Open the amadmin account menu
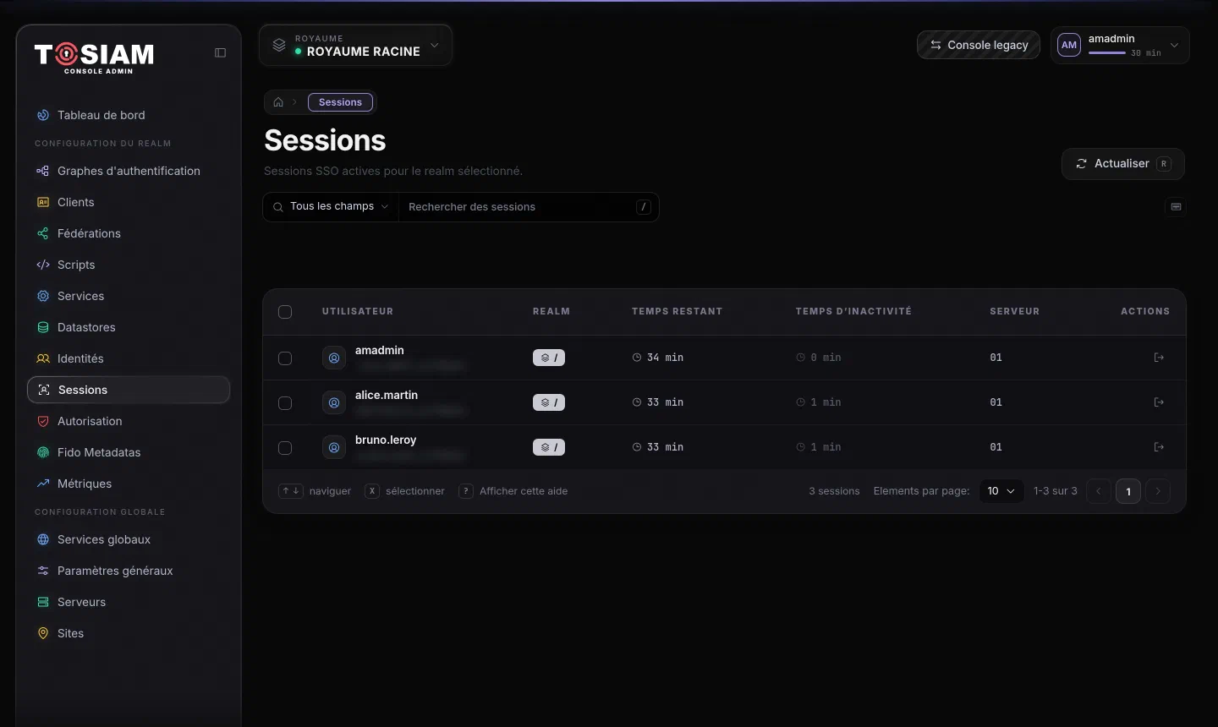 [1120, 45]
